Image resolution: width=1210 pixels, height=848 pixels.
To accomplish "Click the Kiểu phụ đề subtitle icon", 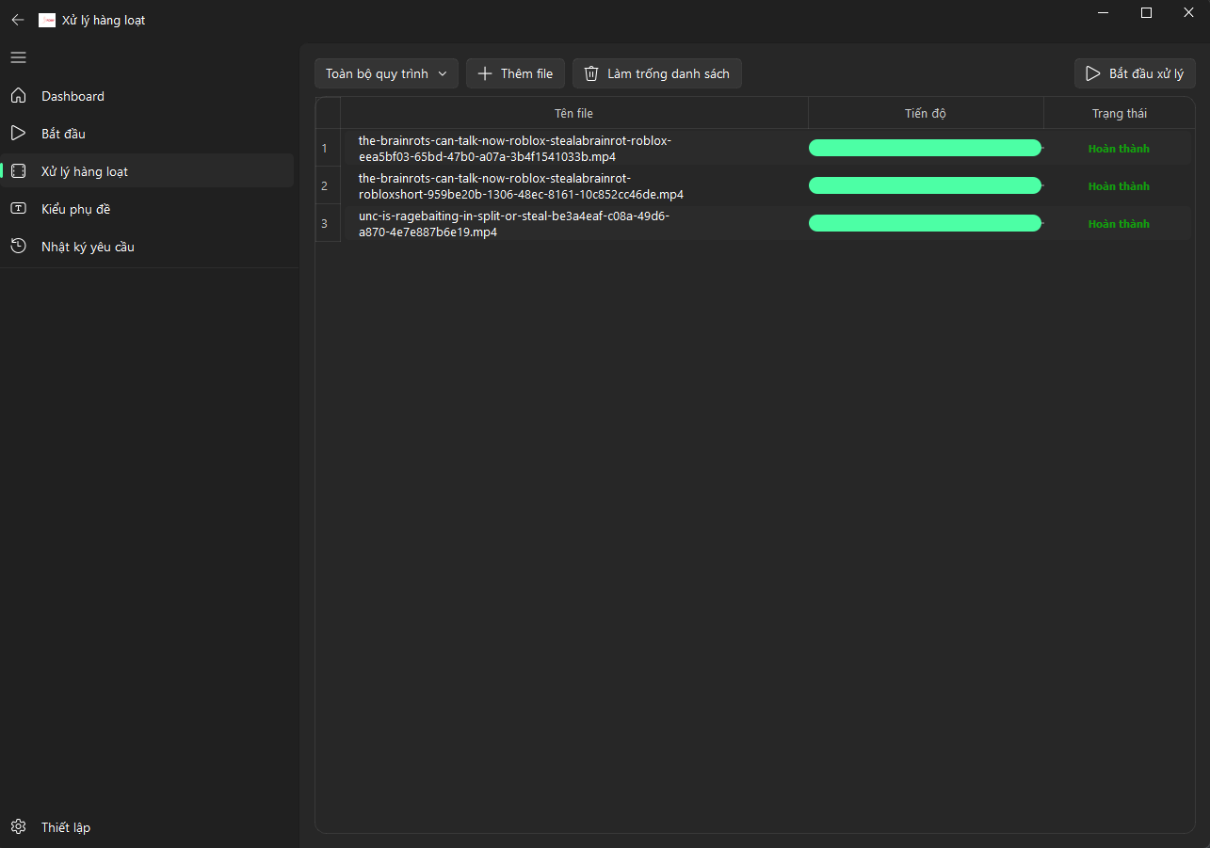I will (x=18, y=209).
